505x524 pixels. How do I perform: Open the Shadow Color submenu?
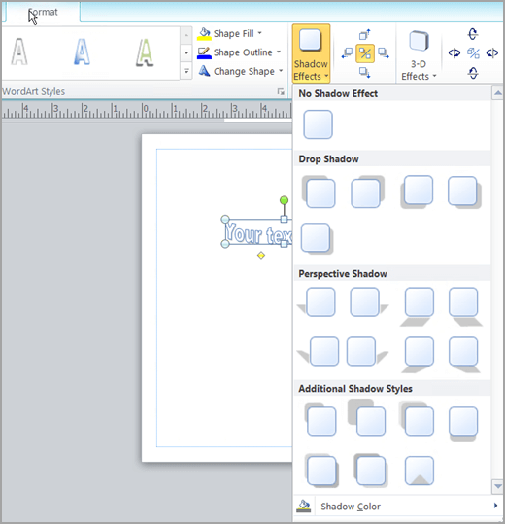point(398,507)
